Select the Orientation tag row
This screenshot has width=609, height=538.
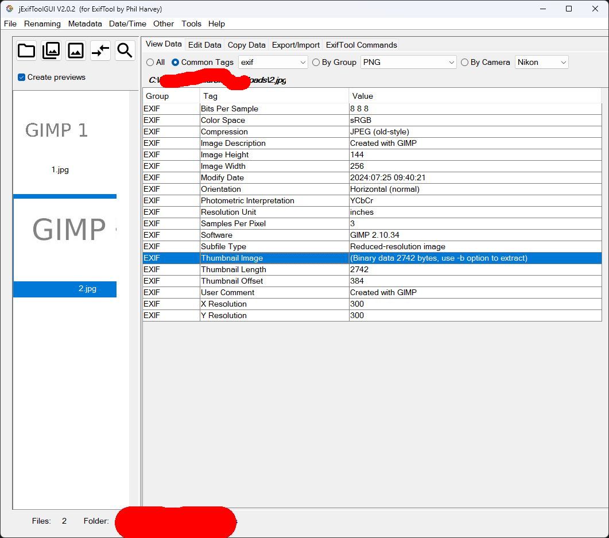(x=372, y=189)
